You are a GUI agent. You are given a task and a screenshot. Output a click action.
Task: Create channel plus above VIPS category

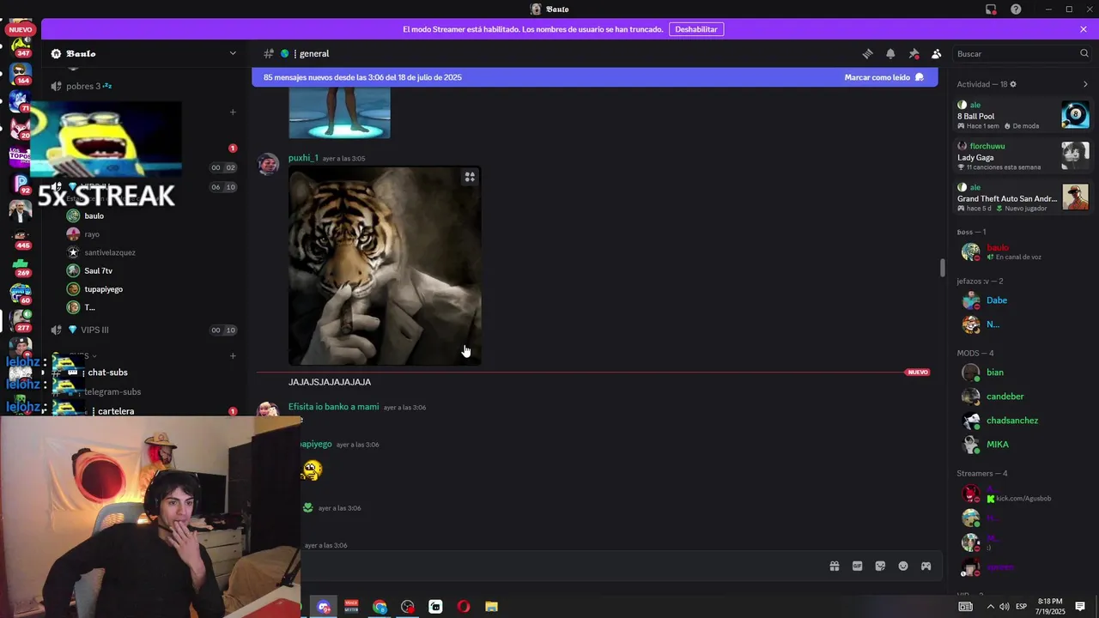coord(233,112)
